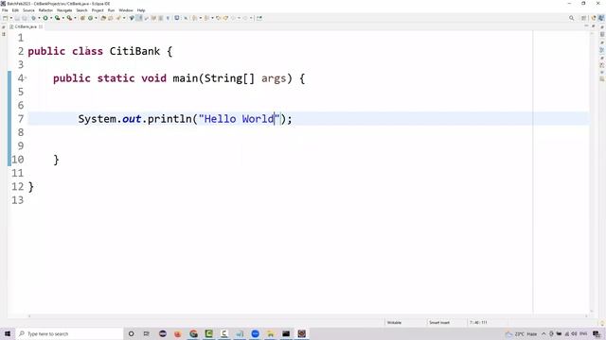Click inside "Hello World" string on line 7
Screen dimensions: 606x340
click(239, 119)
